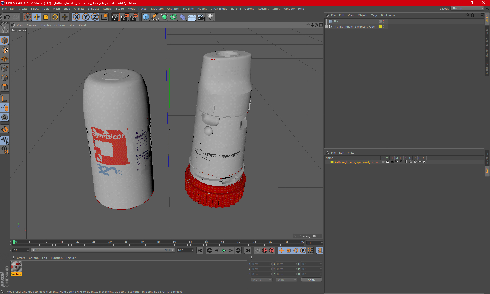Open Objects panel Bookmarks menu

point(388,15)
